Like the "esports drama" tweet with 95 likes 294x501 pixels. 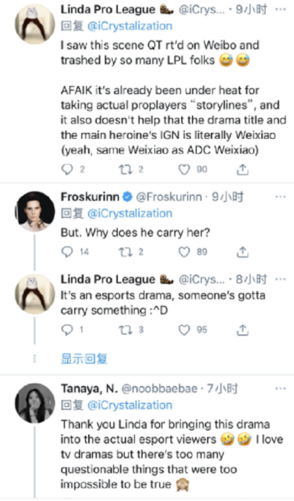(x=184, y=330)
